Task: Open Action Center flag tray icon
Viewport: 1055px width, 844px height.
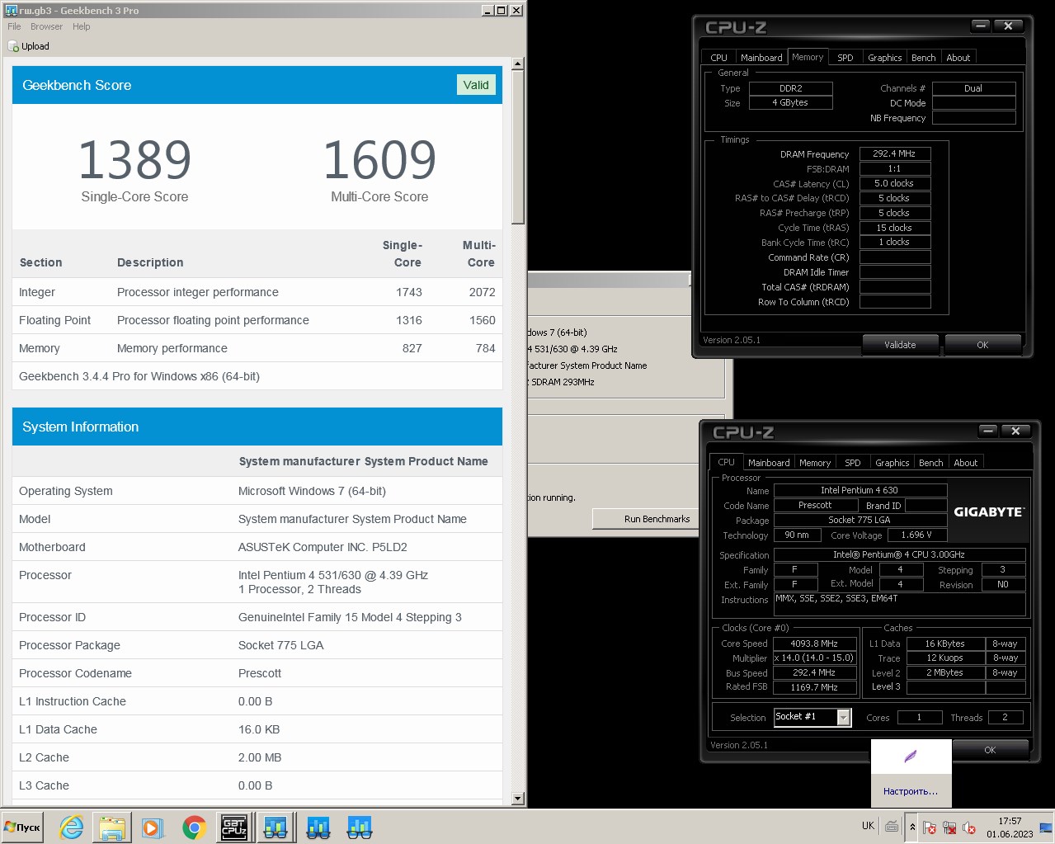Action: (930, 827)
